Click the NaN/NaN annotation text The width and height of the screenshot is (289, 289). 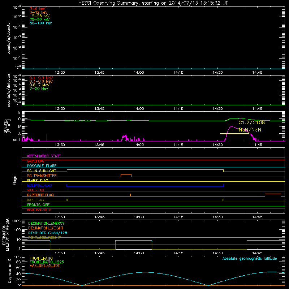[x=250, y=130]
